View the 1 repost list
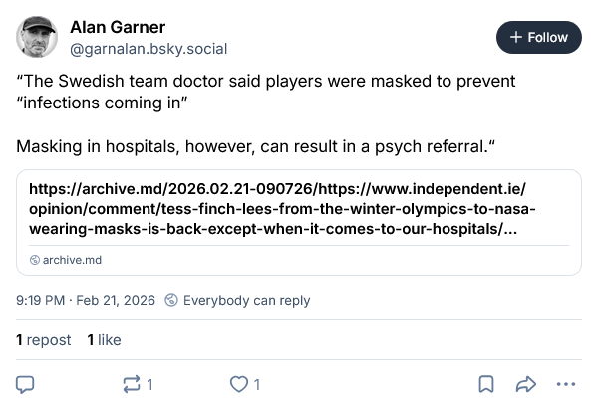Image resolution: width=598 pixels, height=410 pixels. [44, 340]
